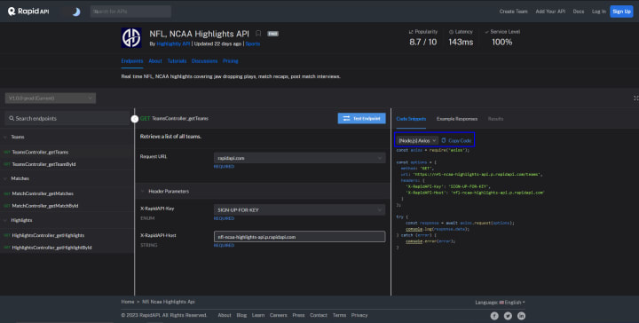
Task: Click Copy Code
Action: click(x=456, y=140)
